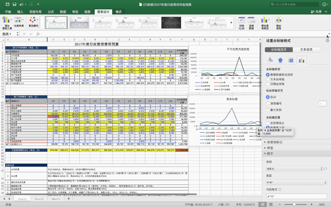Open the 开始 (Home) ribbon tab

pos(8,12)
